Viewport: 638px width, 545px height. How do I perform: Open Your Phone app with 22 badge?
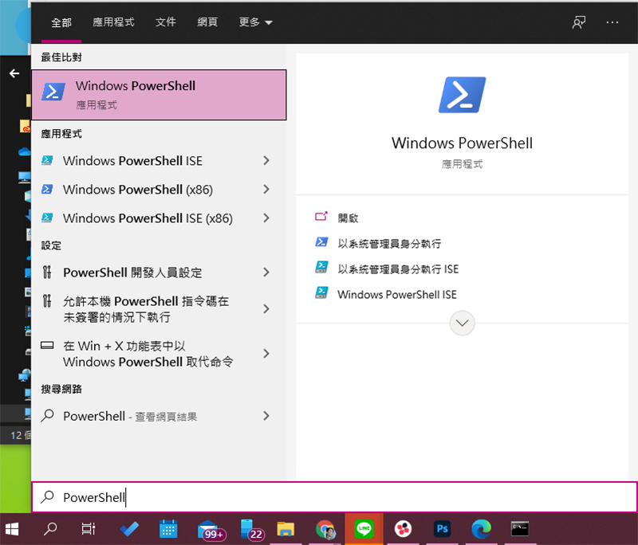[251, 530]
